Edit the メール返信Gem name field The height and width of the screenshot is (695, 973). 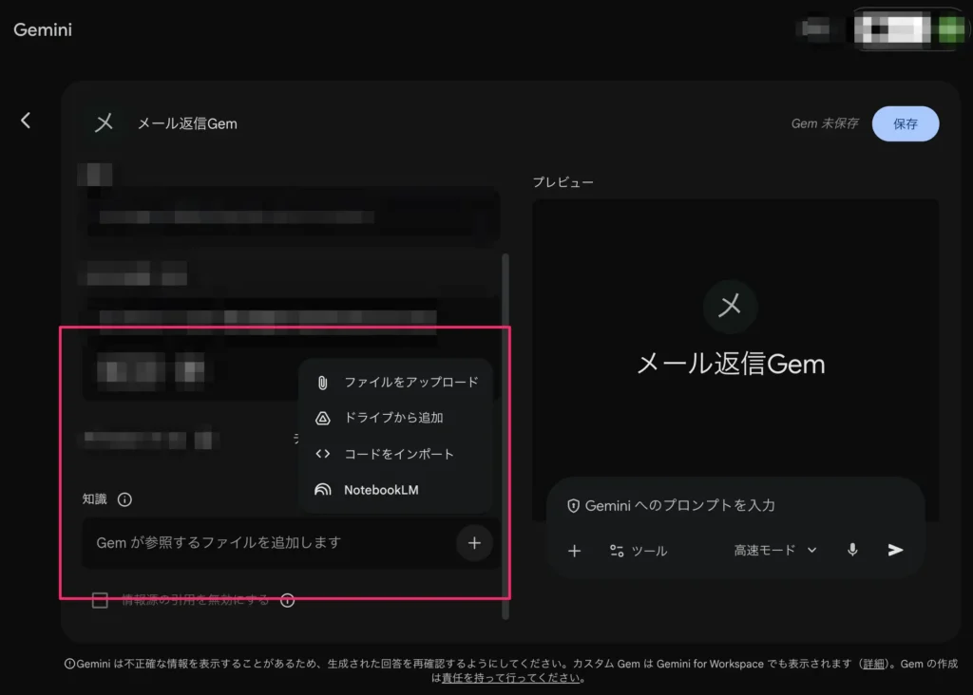[187, 123]
